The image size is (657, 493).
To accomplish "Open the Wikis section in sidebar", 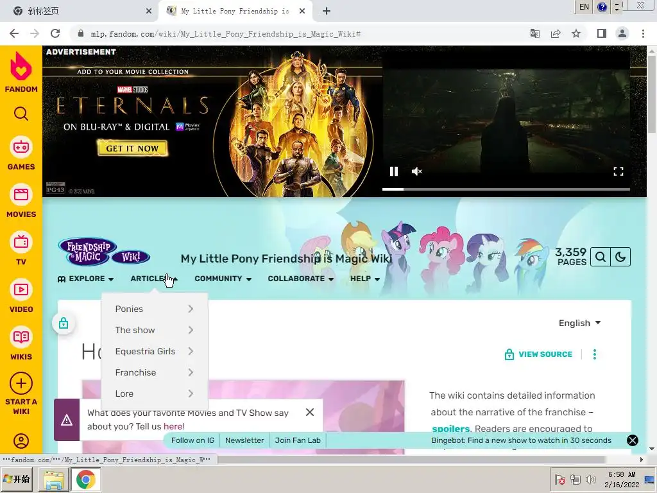I will [x=21, y=343].
